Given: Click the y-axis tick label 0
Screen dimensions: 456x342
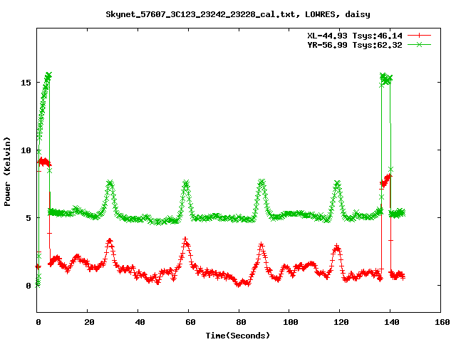Looking at the screenshot, I should [x=28, y=286].
